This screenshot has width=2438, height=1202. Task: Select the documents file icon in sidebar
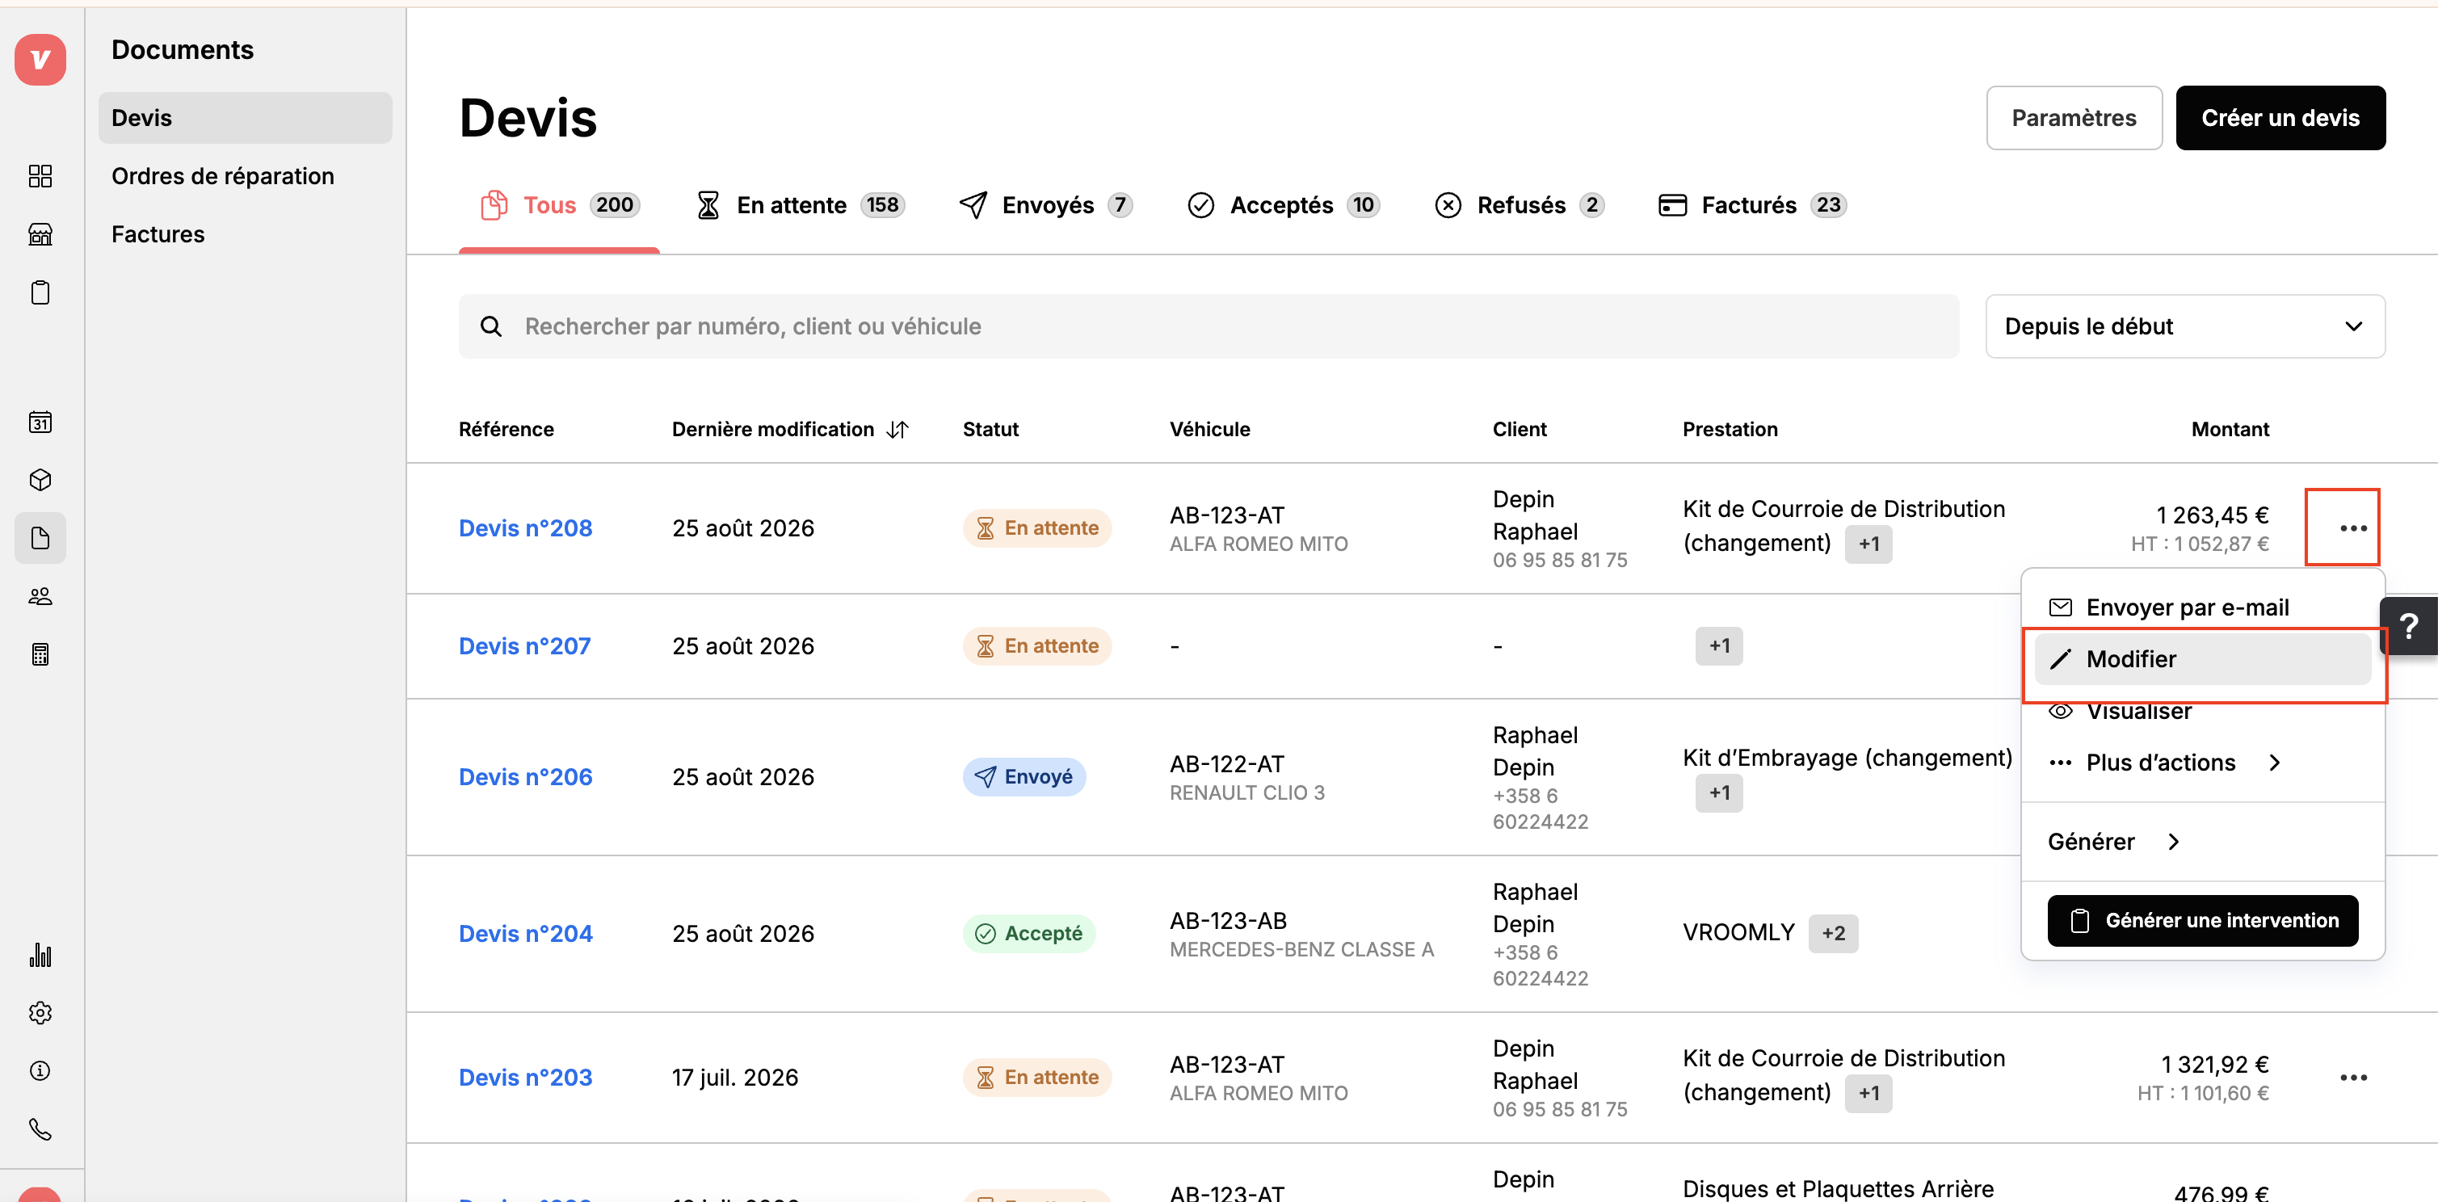click(40, 539)
